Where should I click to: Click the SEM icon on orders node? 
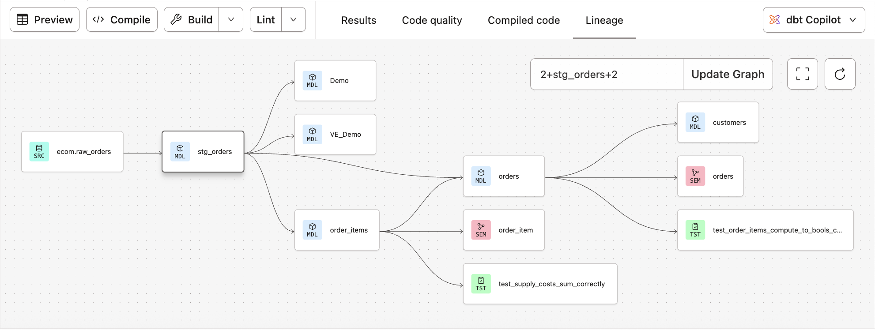[695, 176]
